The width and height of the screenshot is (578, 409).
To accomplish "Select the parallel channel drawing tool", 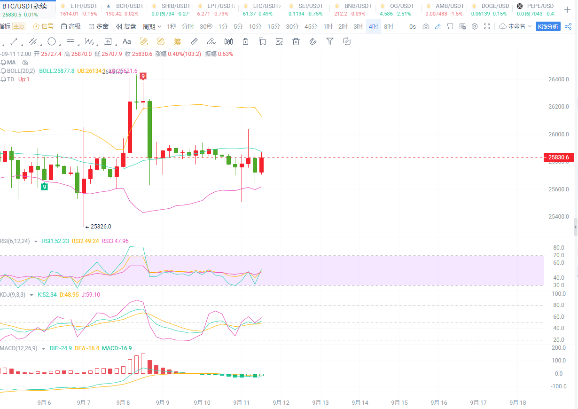I will click(x=33, y=41).
